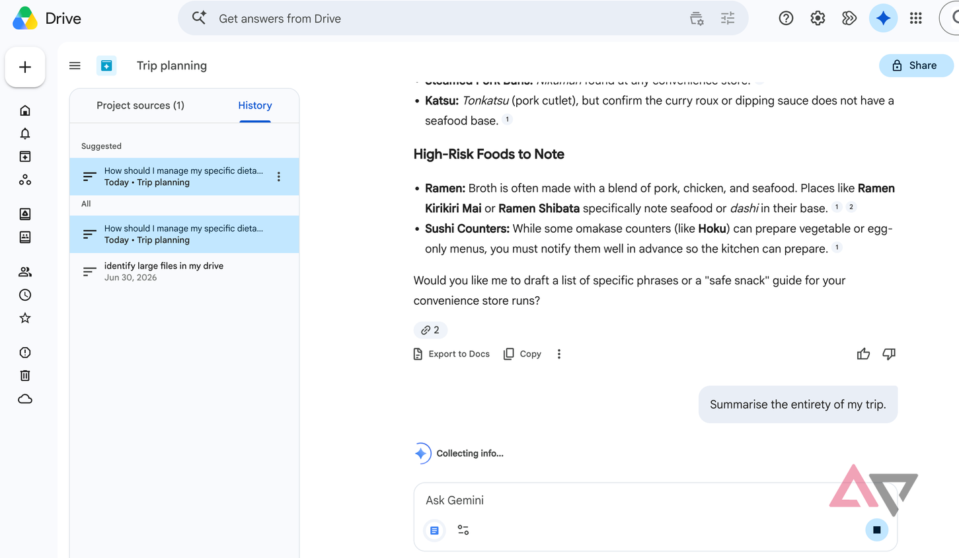Open Computers icon in the sidebar
Viewport: 959px width, 558px height.
(x=25, y=237)
